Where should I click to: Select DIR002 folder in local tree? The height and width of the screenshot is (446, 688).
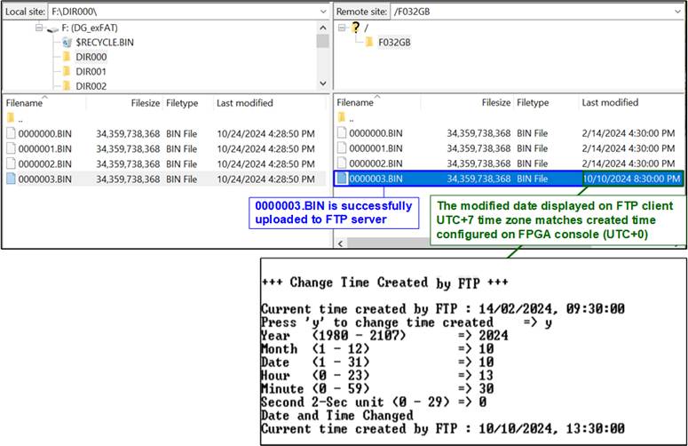point(91,86)
